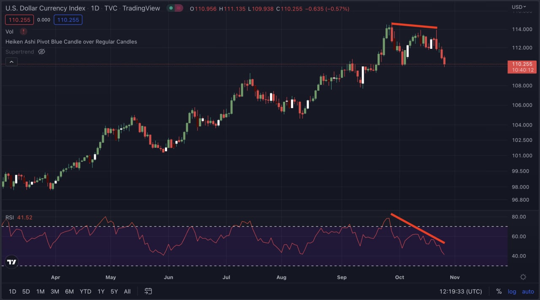Viewport: 540px width, 300px height.
Task: Toggle the log scale mode
Action: (x=512, y=292)
